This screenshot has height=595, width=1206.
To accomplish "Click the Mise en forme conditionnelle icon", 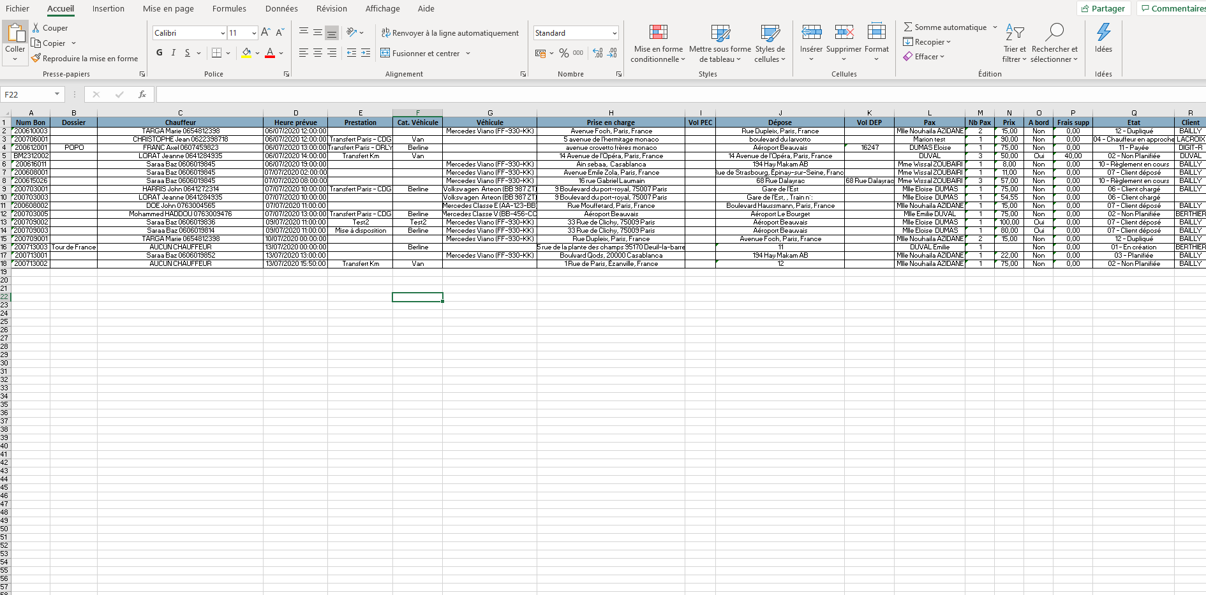I will 658,40.
